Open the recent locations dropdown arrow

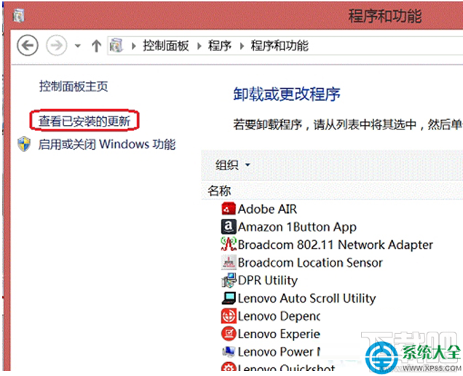pos(78,46)
